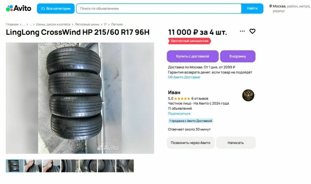Open the Легковые шины breadcrumb
The image size is (311, 184).
pyautogui.click(x=87, y=24)
